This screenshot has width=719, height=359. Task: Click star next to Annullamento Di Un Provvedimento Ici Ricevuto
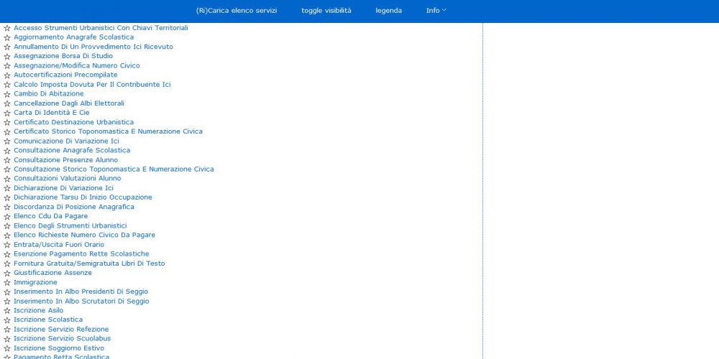[x=7, y=47]
